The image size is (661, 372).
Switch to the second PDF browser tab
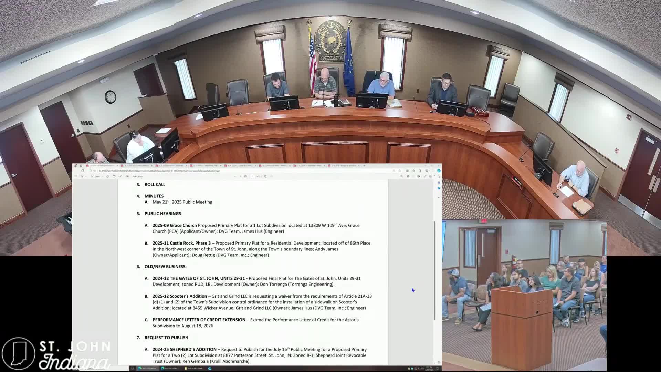(x=136, y=166)
